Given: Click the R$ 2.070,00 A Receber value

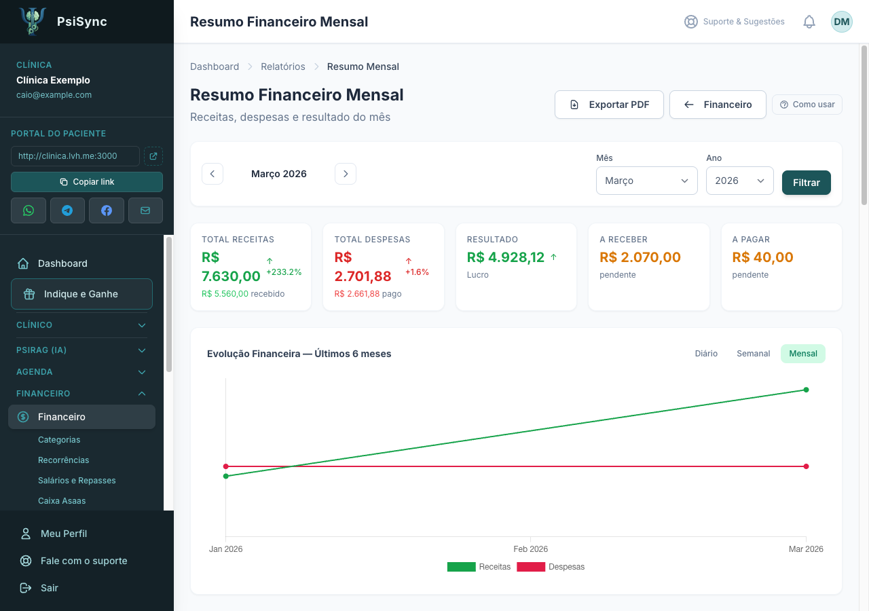Looking at the screenshot, I should click(x=640, y=257).
